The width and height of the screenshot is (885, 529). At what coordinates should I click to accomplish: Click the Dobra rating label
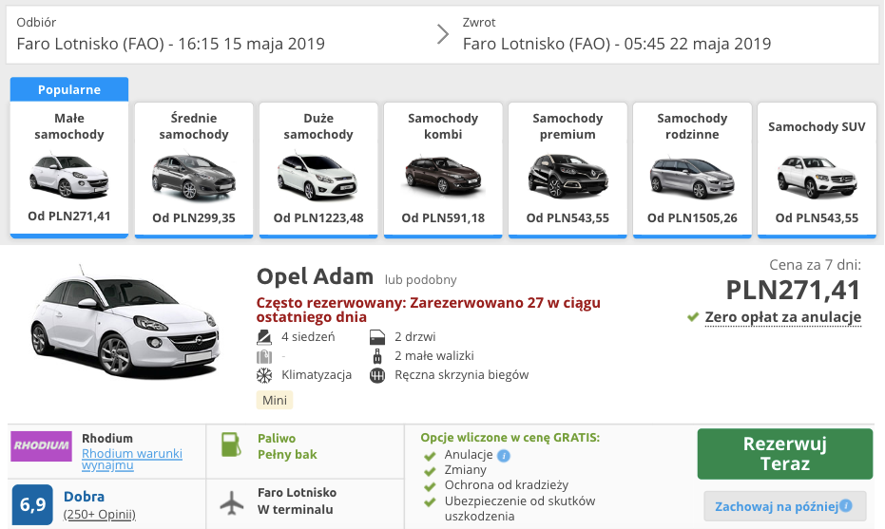(84, 497)
